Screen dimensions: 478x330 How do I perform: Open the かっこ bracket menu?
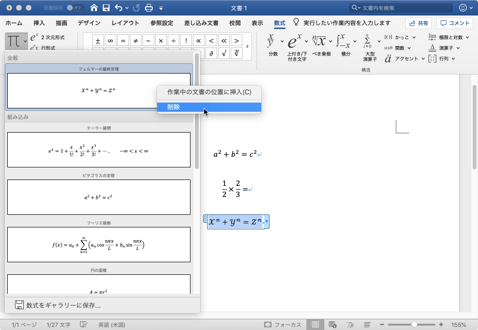coord(400,37)
